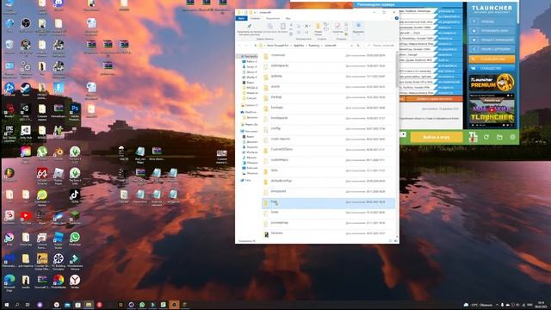551x310 pixels.
Task: Select the assets folder row
Action: click(x=328, y=87)
